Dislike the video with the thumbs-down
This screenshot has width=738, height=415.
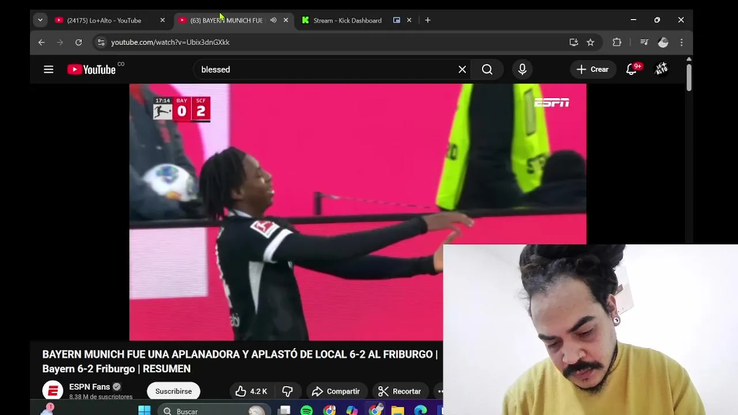click(x=287, y=391)
